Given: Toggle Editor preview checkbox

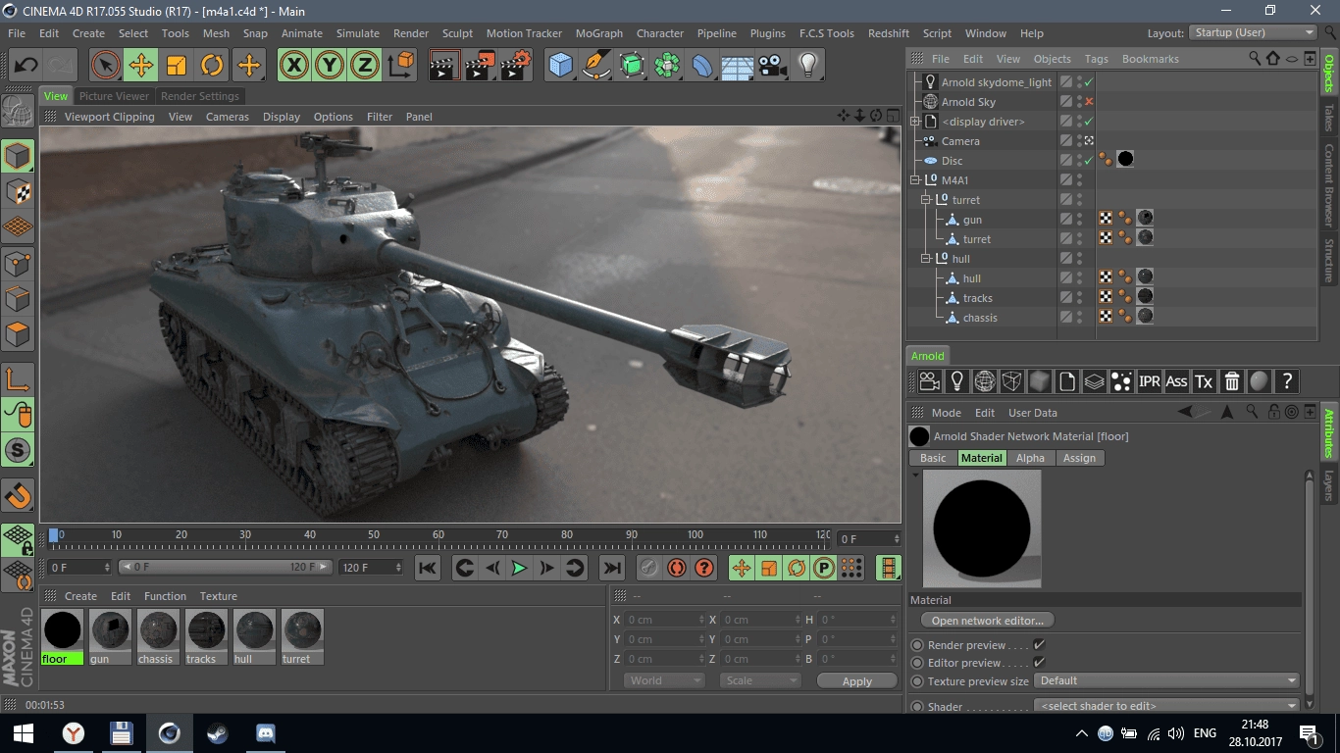Looking at the screenshot, I should [x=1039, y=663].
